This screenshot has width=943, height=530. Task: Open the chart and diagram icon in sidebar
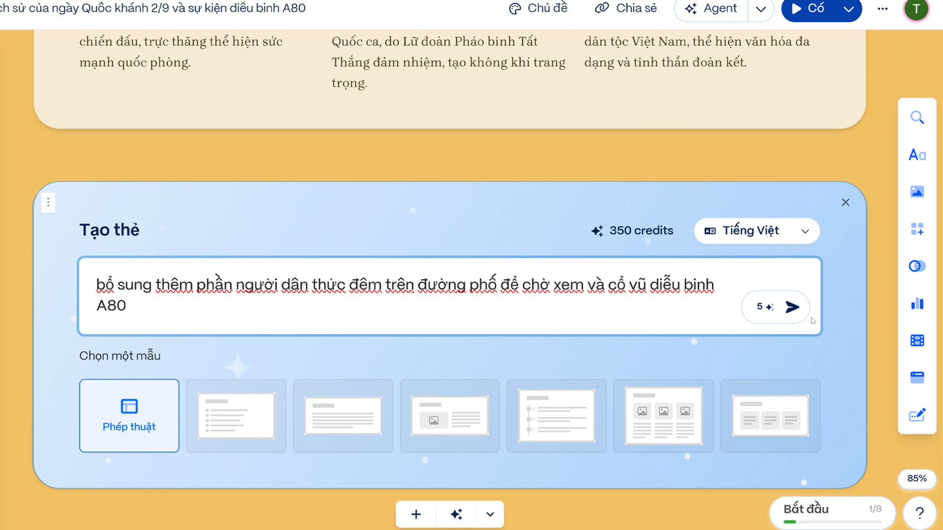click(917, 303)
